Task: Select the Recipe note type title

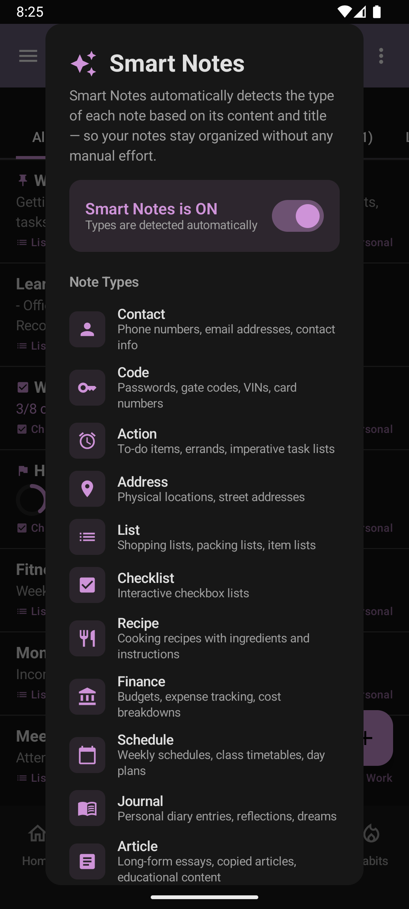Action: point(138,623)
